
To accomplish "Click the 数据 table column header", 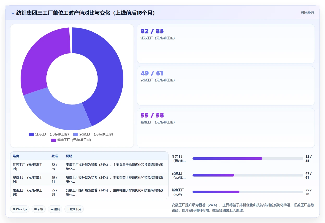I will 57,156.
